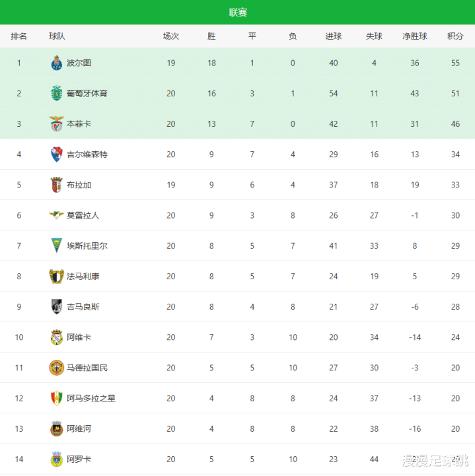Screen dimensions: 475x476
Task: Click the 吉马良斯 team crest icon
Action: (x=56, y=306)
